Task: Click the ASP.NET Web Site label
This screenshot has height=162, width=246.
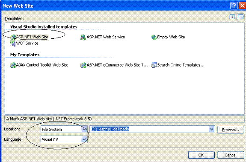Action: tap(32, 37)
